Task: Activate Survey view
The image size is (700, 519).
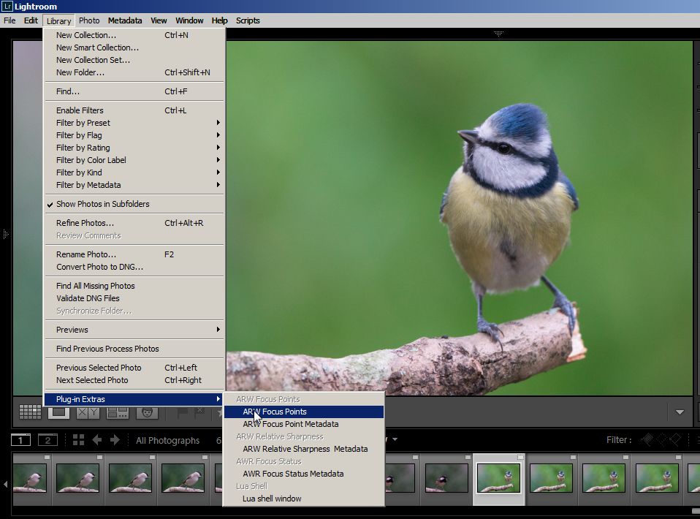Action: pyautogui.click(x=117, y=413)
